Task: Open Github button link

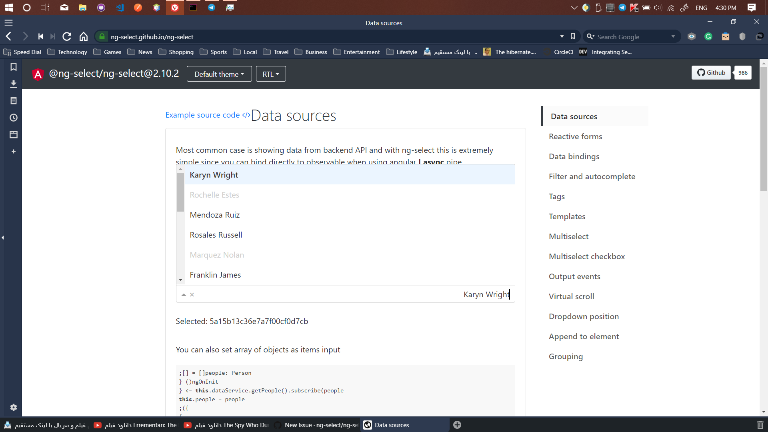Action: 711,72
